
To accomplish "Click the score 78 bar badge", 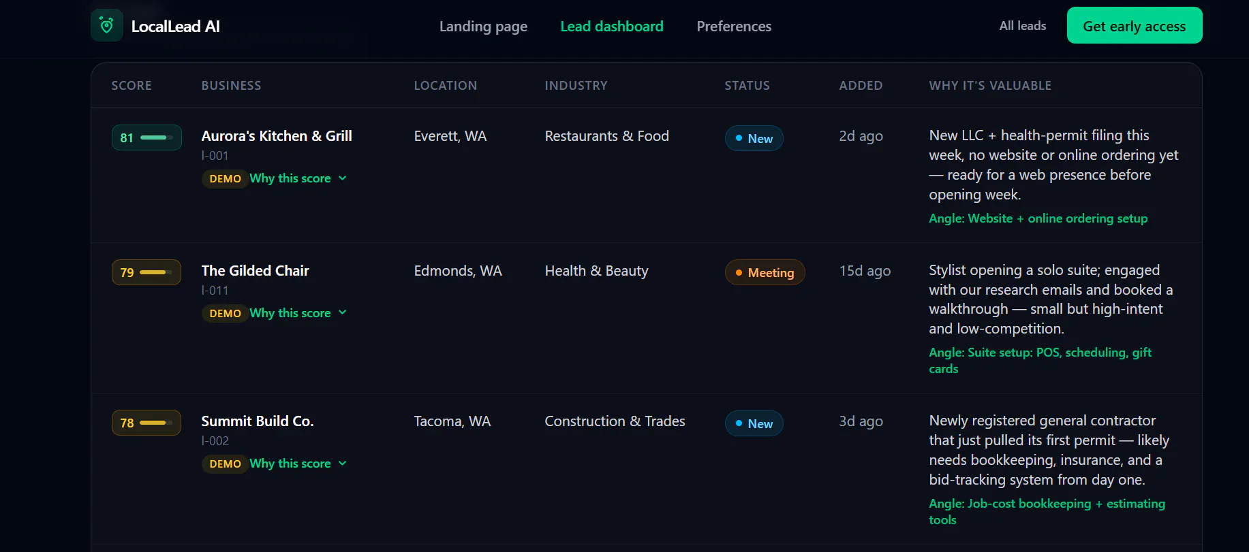I will [x=147, y=423].
